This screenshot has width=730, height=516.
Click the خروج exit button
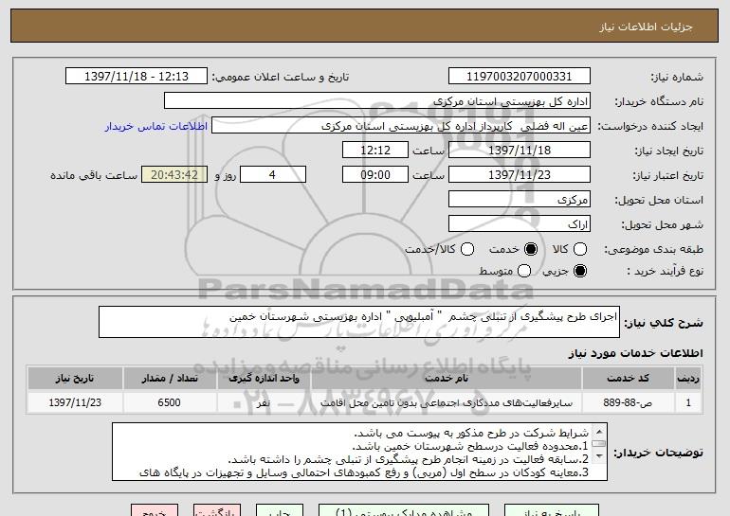(155, 510)
